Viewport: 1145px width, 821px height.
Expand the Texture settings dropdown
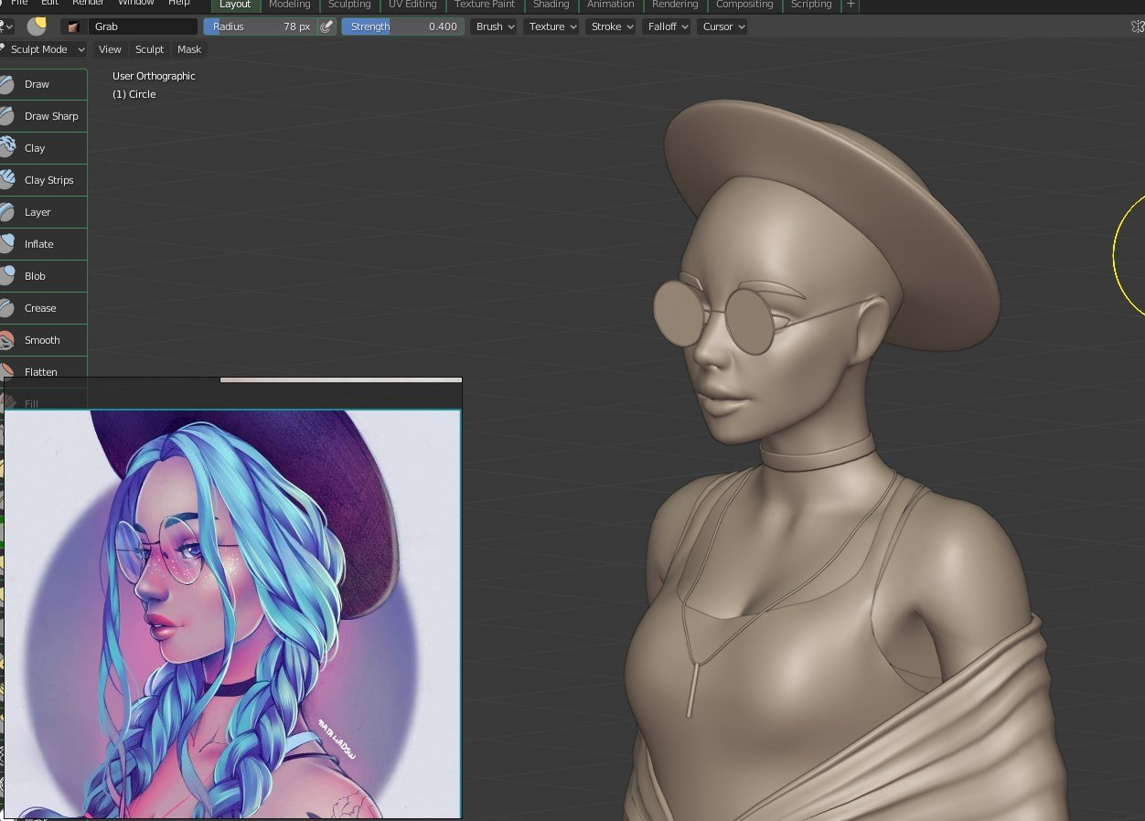(551, 27)
